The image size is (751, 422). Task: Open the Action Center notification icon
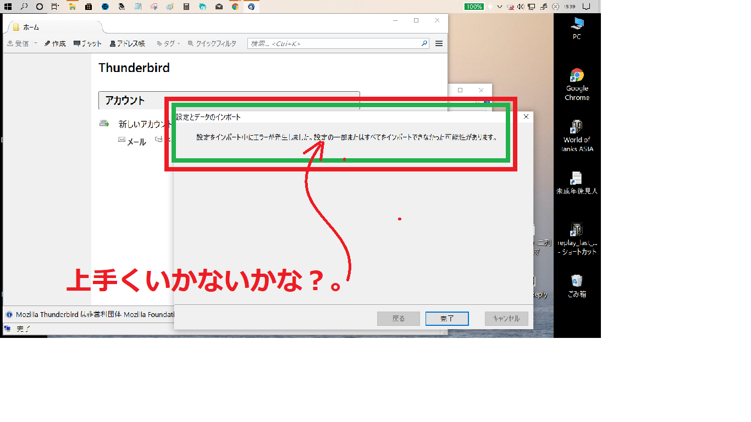pos(586,7)
